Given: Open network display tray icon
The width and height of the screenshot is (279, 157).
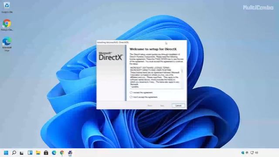Looking at the screenshot, I should coord(252,153).
